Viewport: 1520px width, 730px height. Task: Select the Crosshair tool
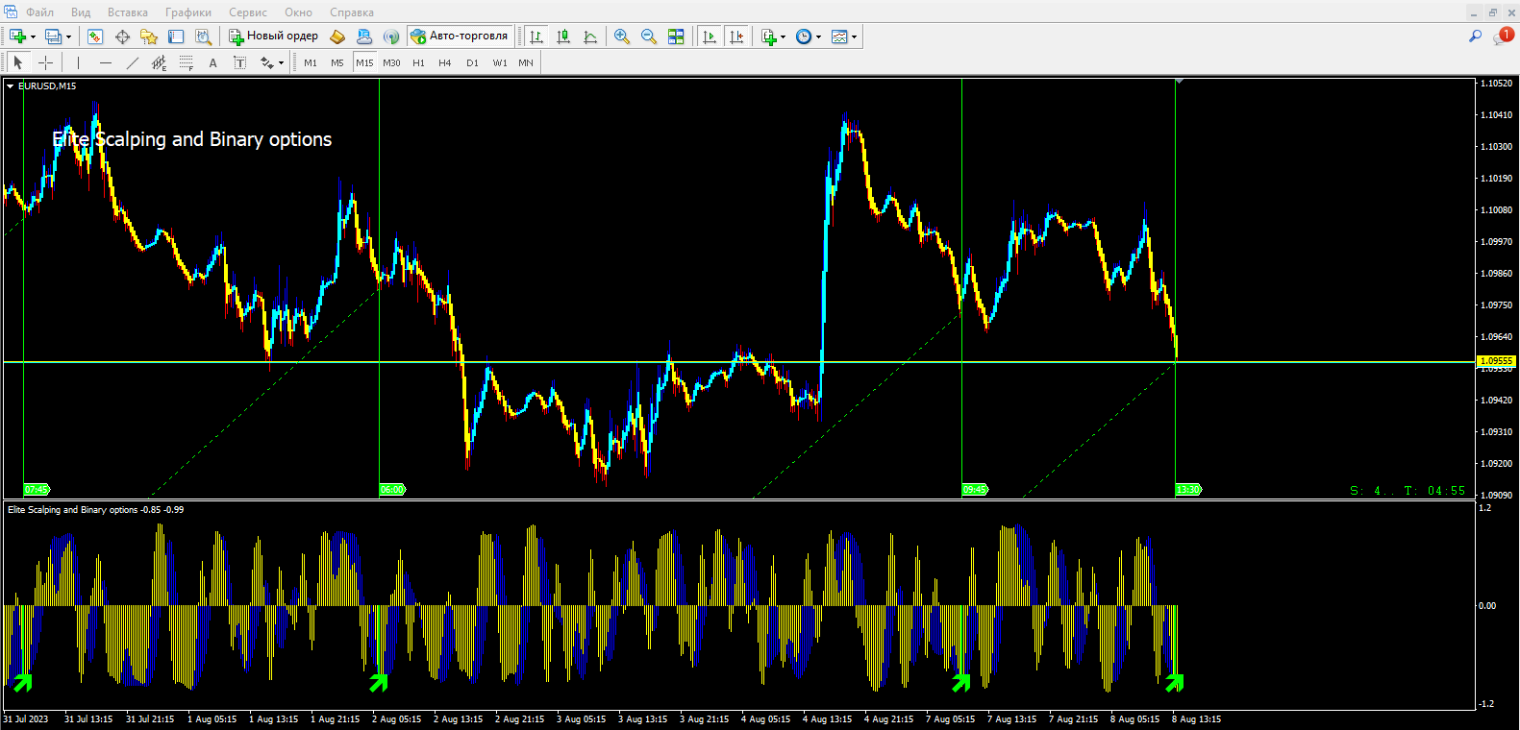coord(45,62)
